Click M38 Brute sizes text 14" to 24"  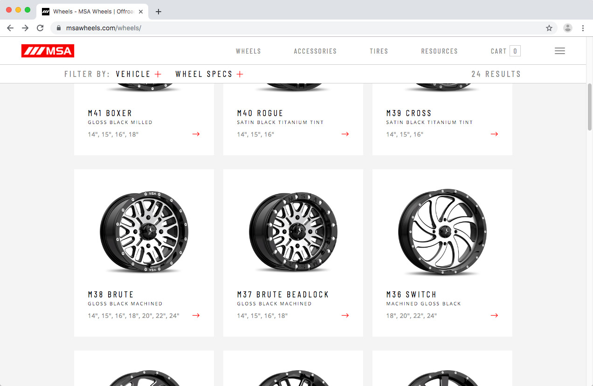[x=133, y=316]
